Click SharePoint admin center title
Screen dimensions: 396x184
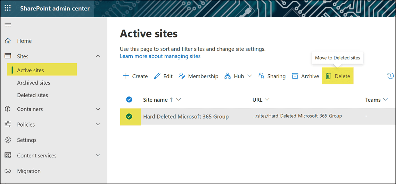click(55, 9)
